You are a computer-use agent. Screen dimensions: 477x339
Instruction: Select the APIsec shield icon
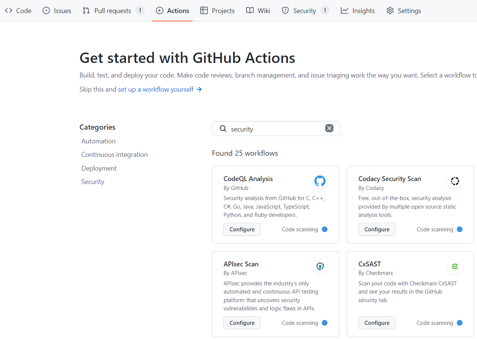click(320, 267)
